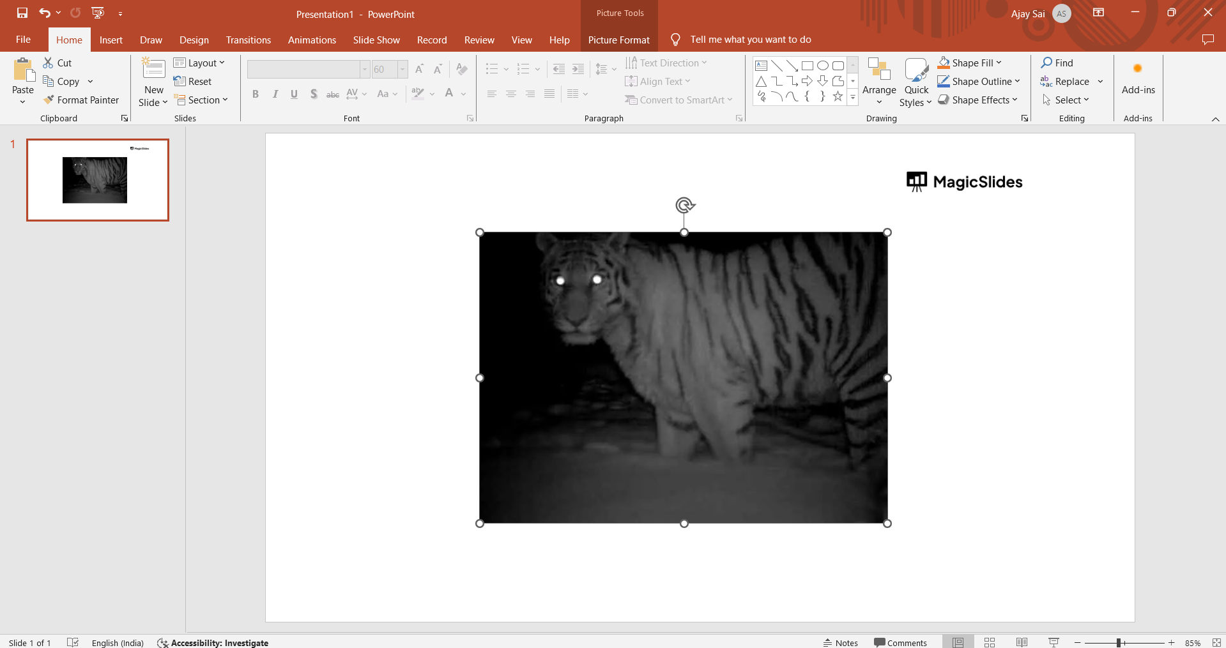The width and height of the screenshot is (1226, 648).
Task: Click the Save icon in title bar
Action: 22,13
